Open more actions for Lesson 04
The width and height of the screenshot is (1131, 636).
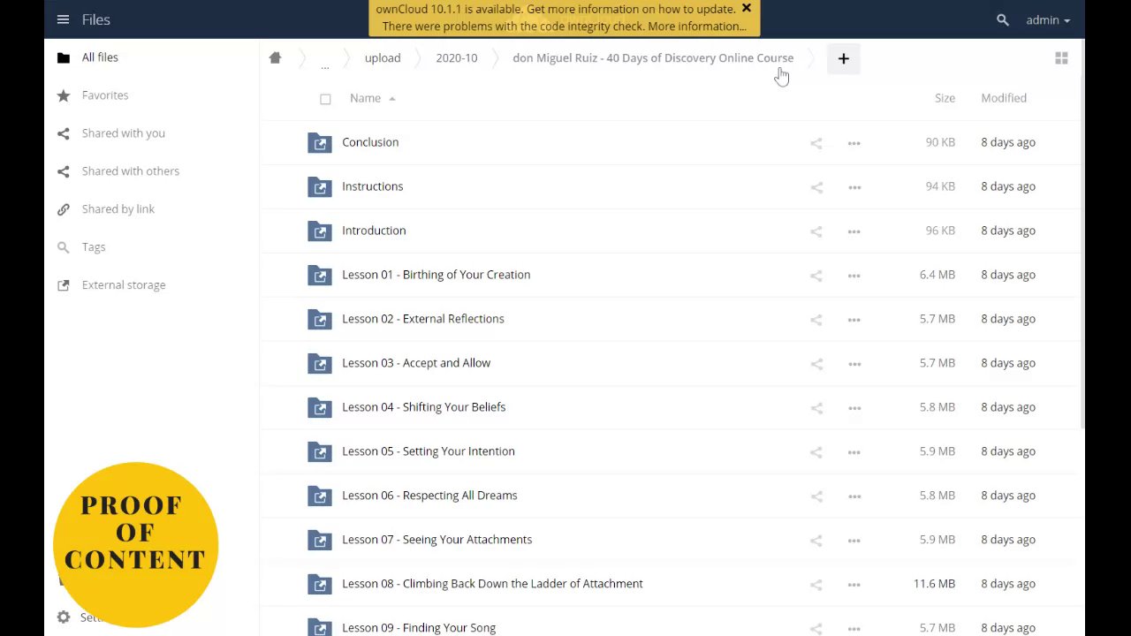click(x=854, y=408)
